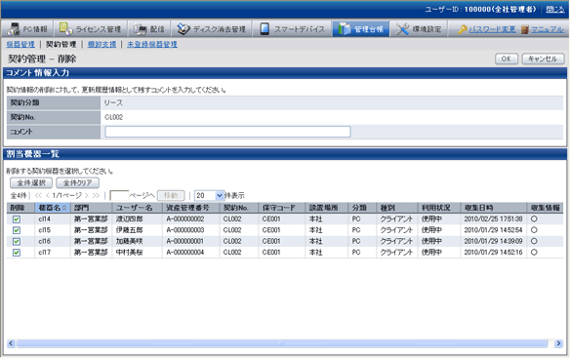Open the PC情報 computer icon tab
The height and width of the screenshot is (358, 570).
(14, 29)
